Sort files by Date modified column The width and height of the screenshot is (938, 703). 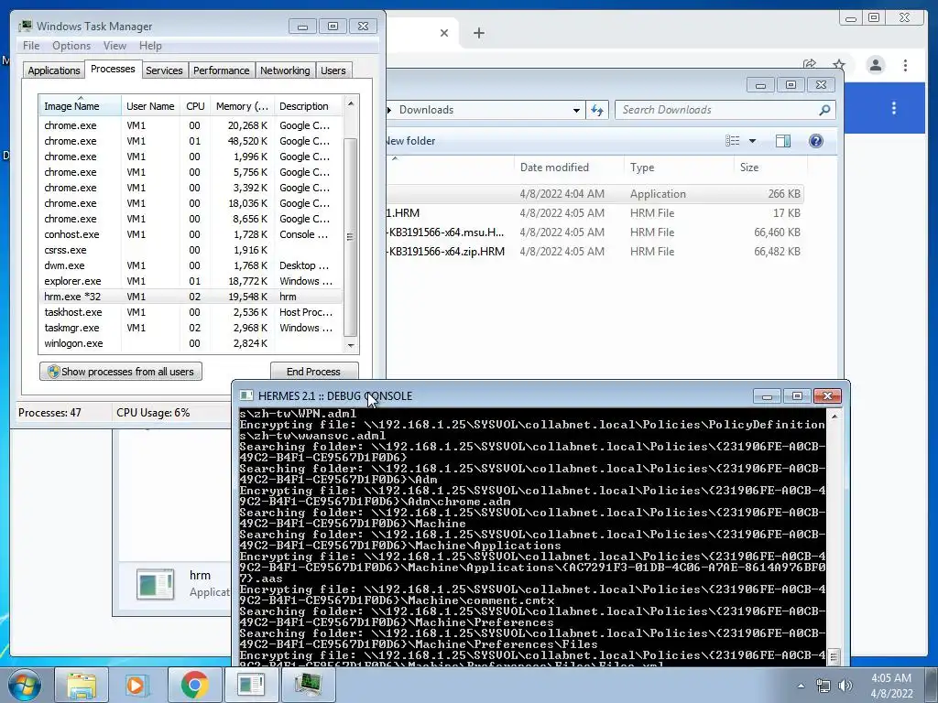pyautogui.click(x=568, y=168)
